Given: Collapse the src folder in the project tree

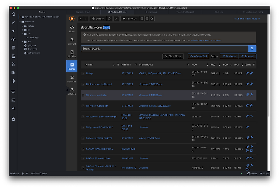Looking at the screenshot, I should click(22, 34).
